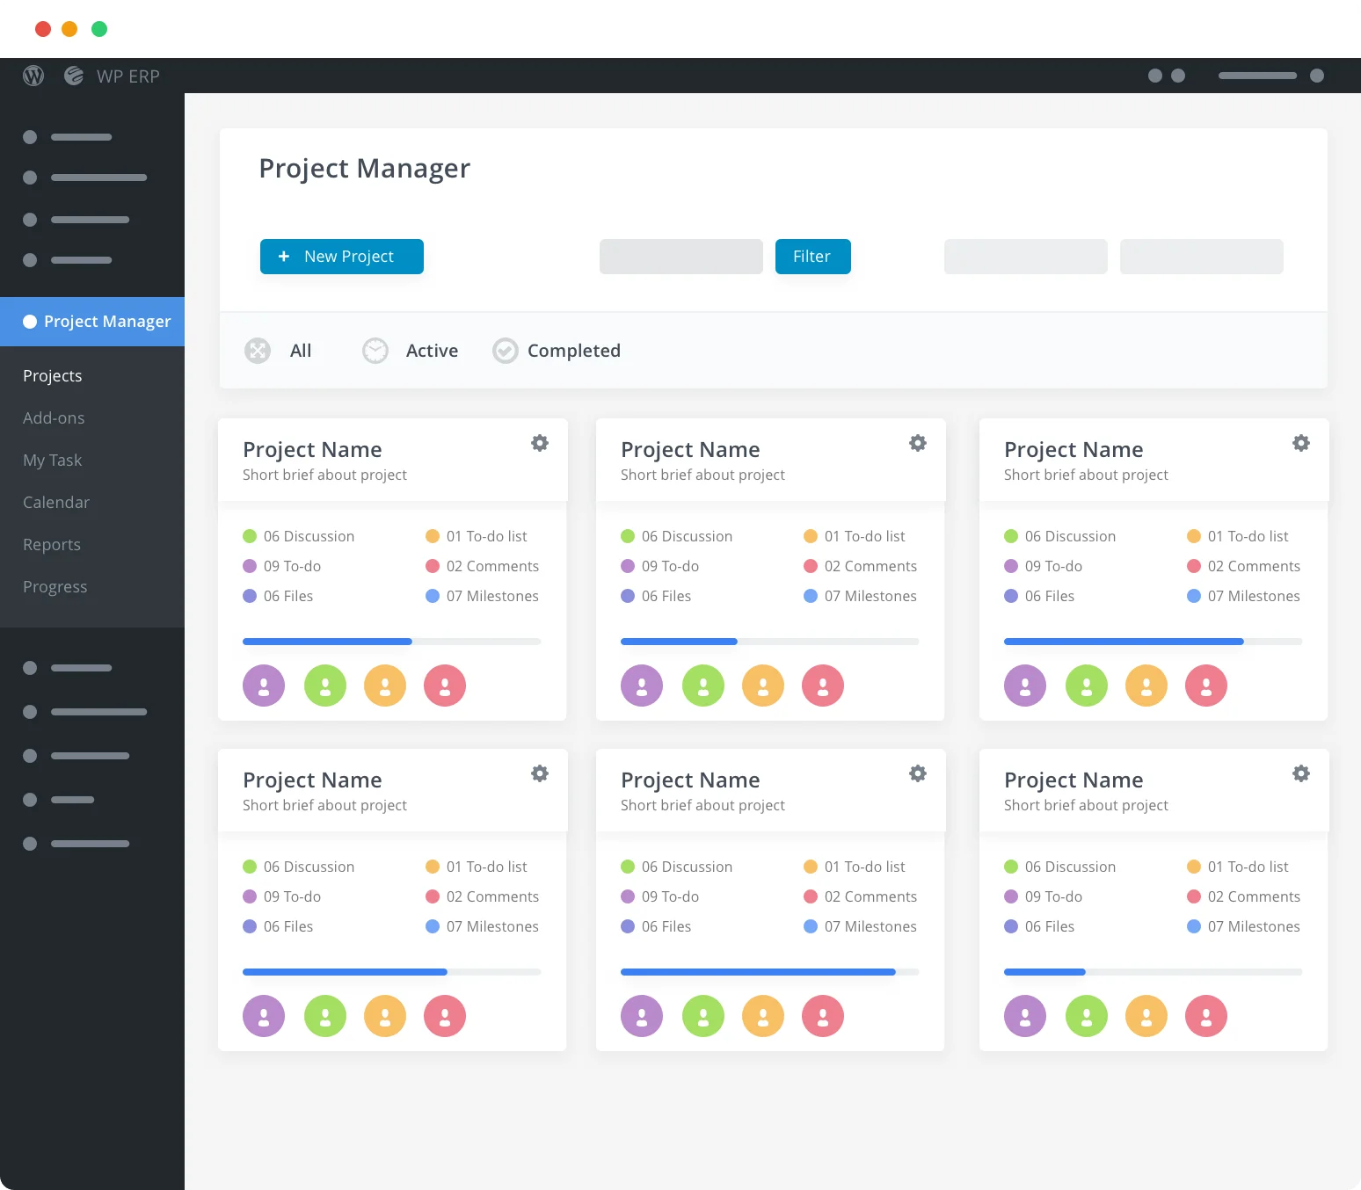
Task: Filter projects by Active status
Action: [411, 351]
